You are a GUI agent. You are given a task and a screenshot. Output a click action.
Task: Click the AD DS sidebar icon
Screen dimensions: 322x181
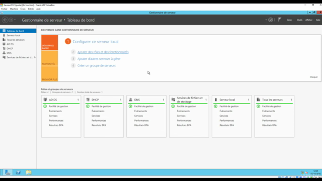(4, 44)
